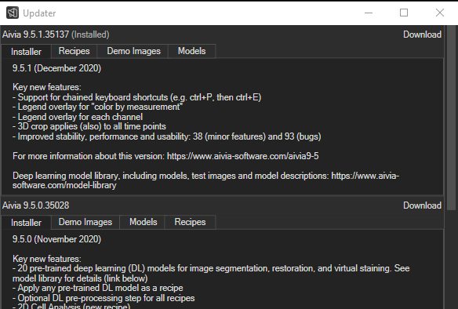The width and height of the screenshot is (458, 309).
Task: Download Aivia 9.5.0.35028
Action: (x=422, y=205)
